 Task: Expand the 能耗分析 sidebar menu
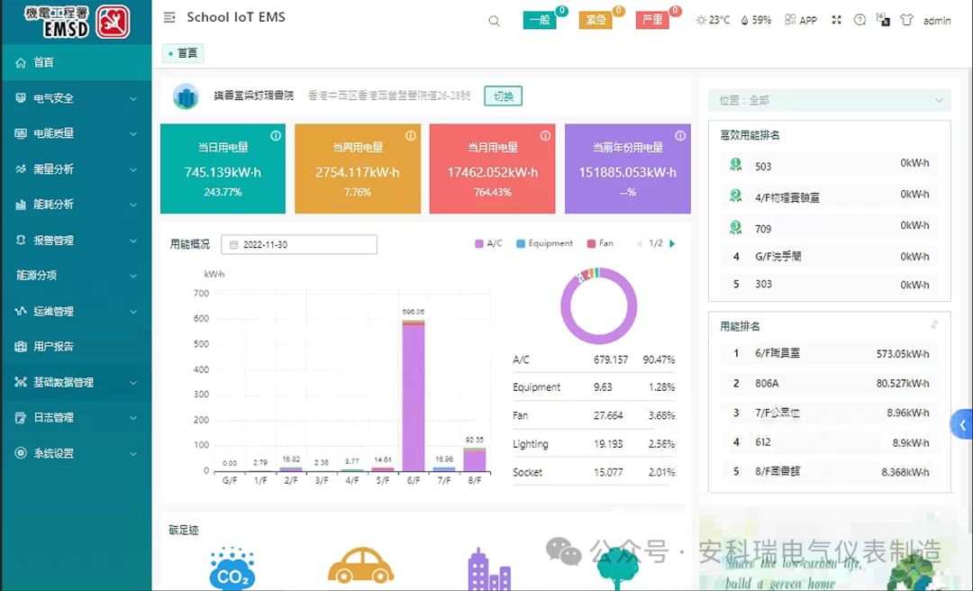click(76, 205)
